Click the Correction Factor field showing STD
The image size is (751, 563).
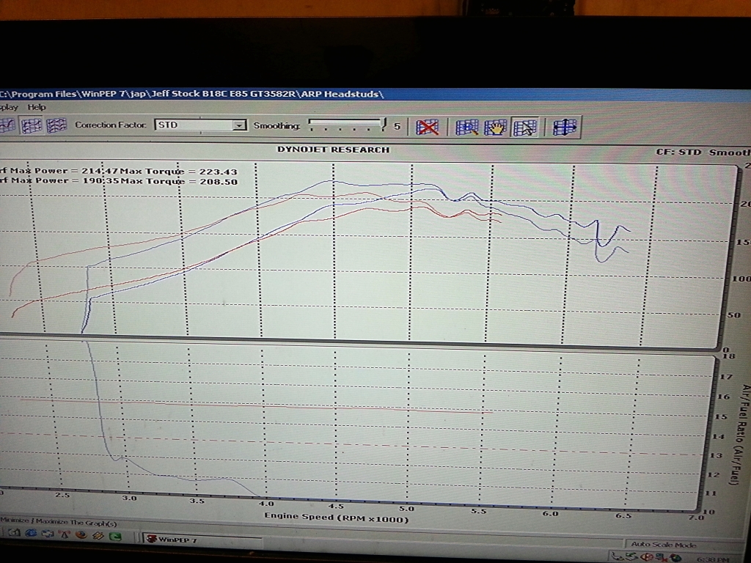200,125
